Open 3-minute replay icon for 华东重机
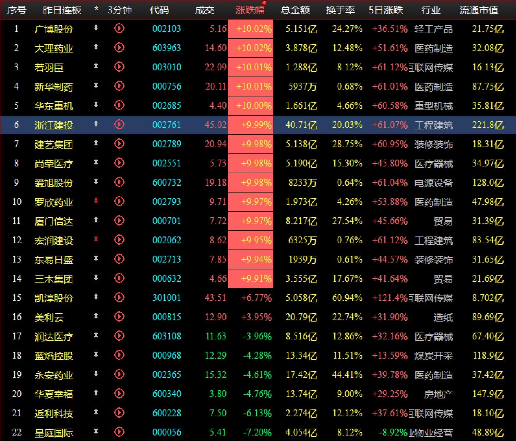The height and width of the screenshot is (441, 516). (119, 105)
